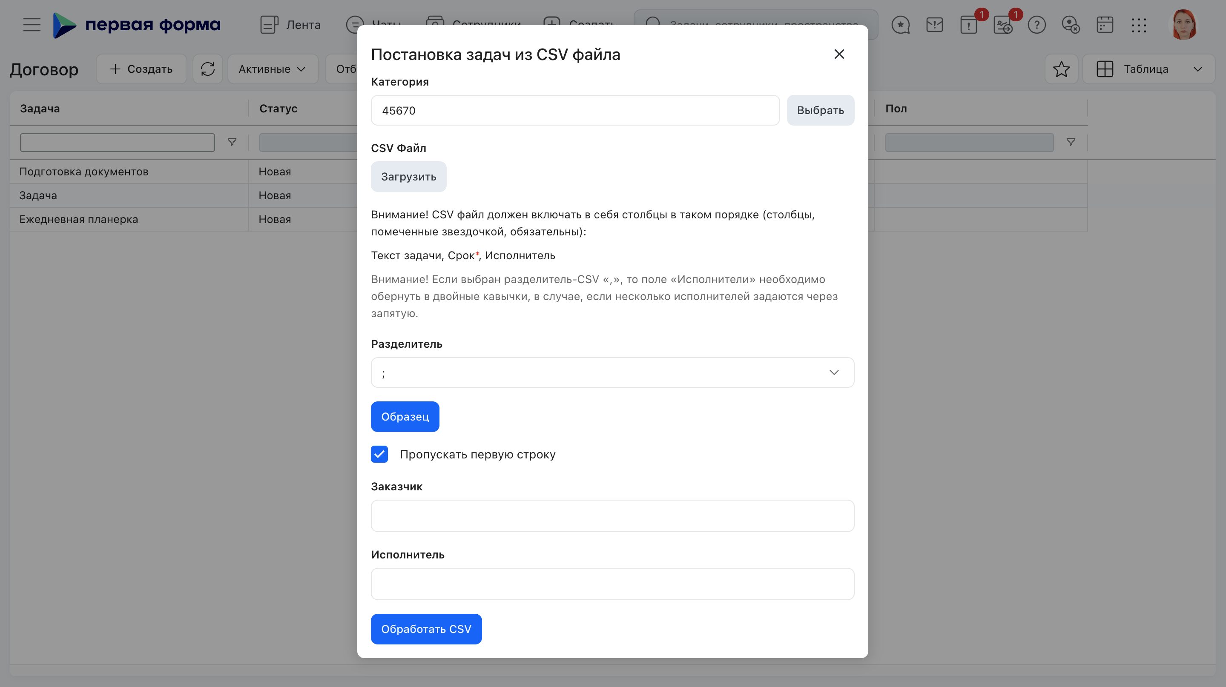
Task: Close the CSV task dialog
Action: pos(839,54)
